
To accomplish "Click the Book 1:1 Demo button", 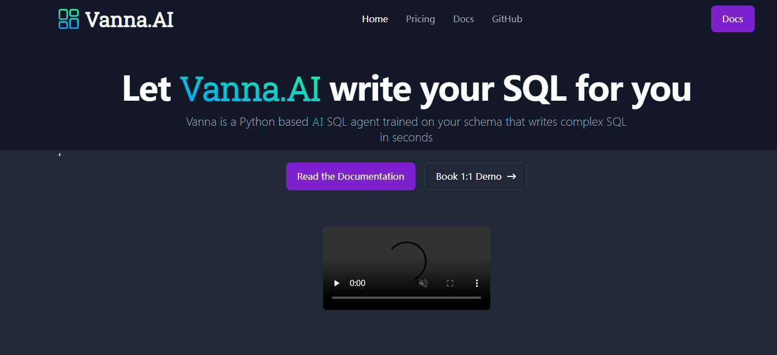I will pyautogui.click(x=475, y=176).
